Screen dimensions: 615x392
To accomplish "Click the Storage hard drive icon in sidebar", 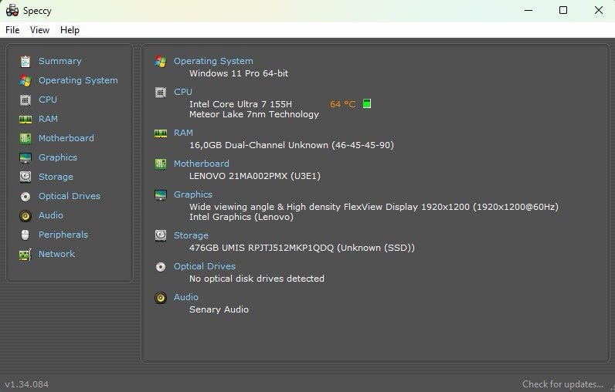I will (25, 177).
